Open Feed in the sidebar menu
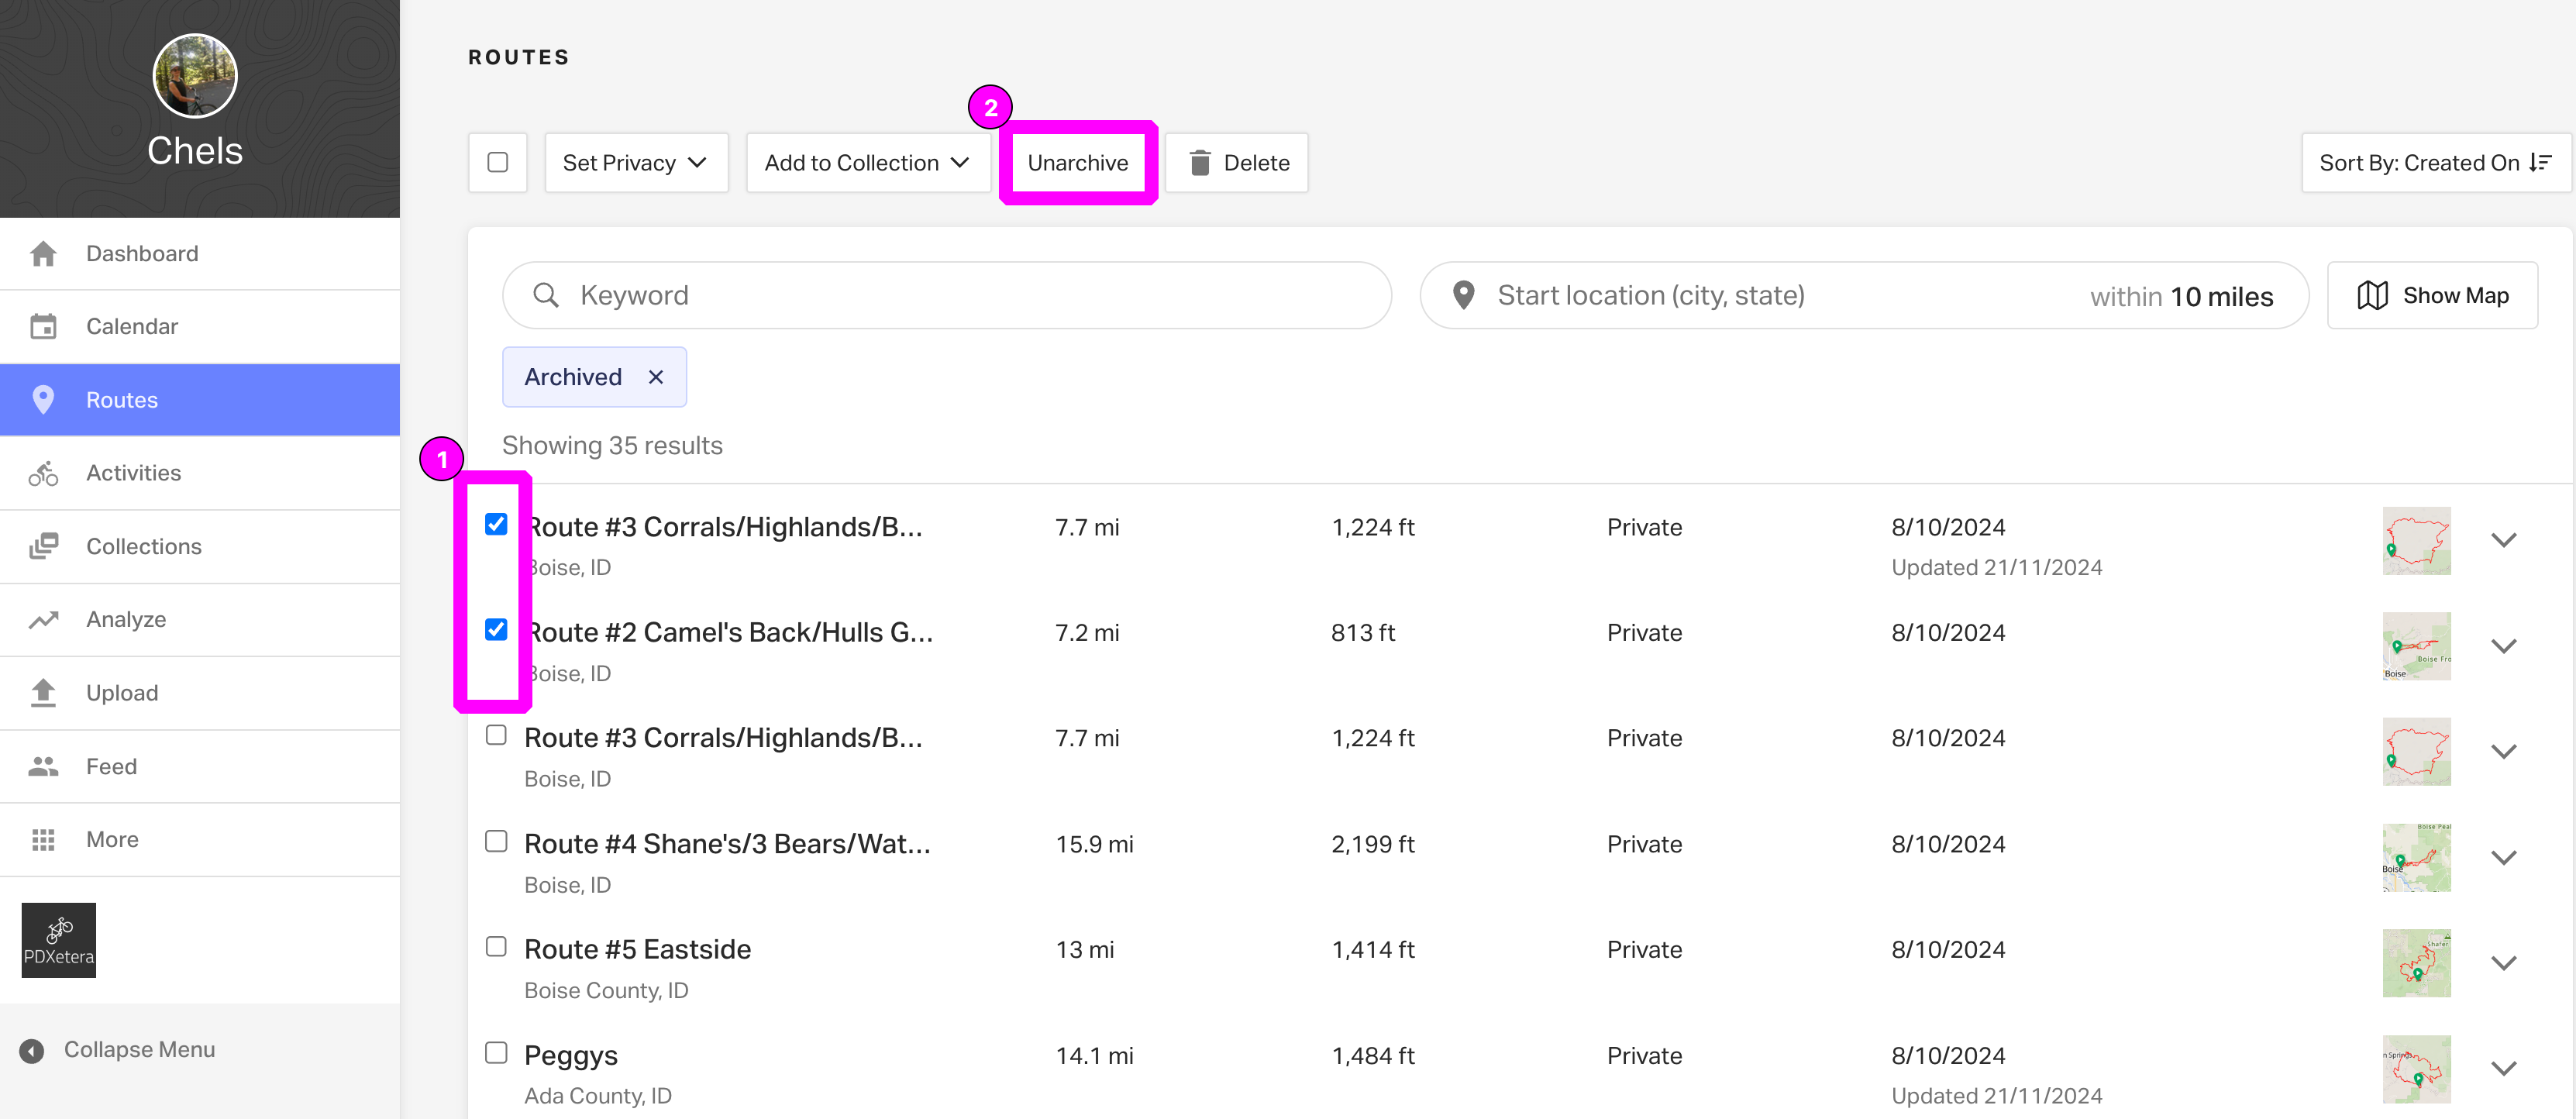 [111, 767]
